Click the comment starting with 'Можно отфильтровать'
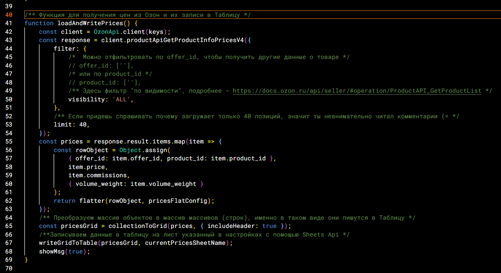The image size is (501, 273). pos(209,57)
